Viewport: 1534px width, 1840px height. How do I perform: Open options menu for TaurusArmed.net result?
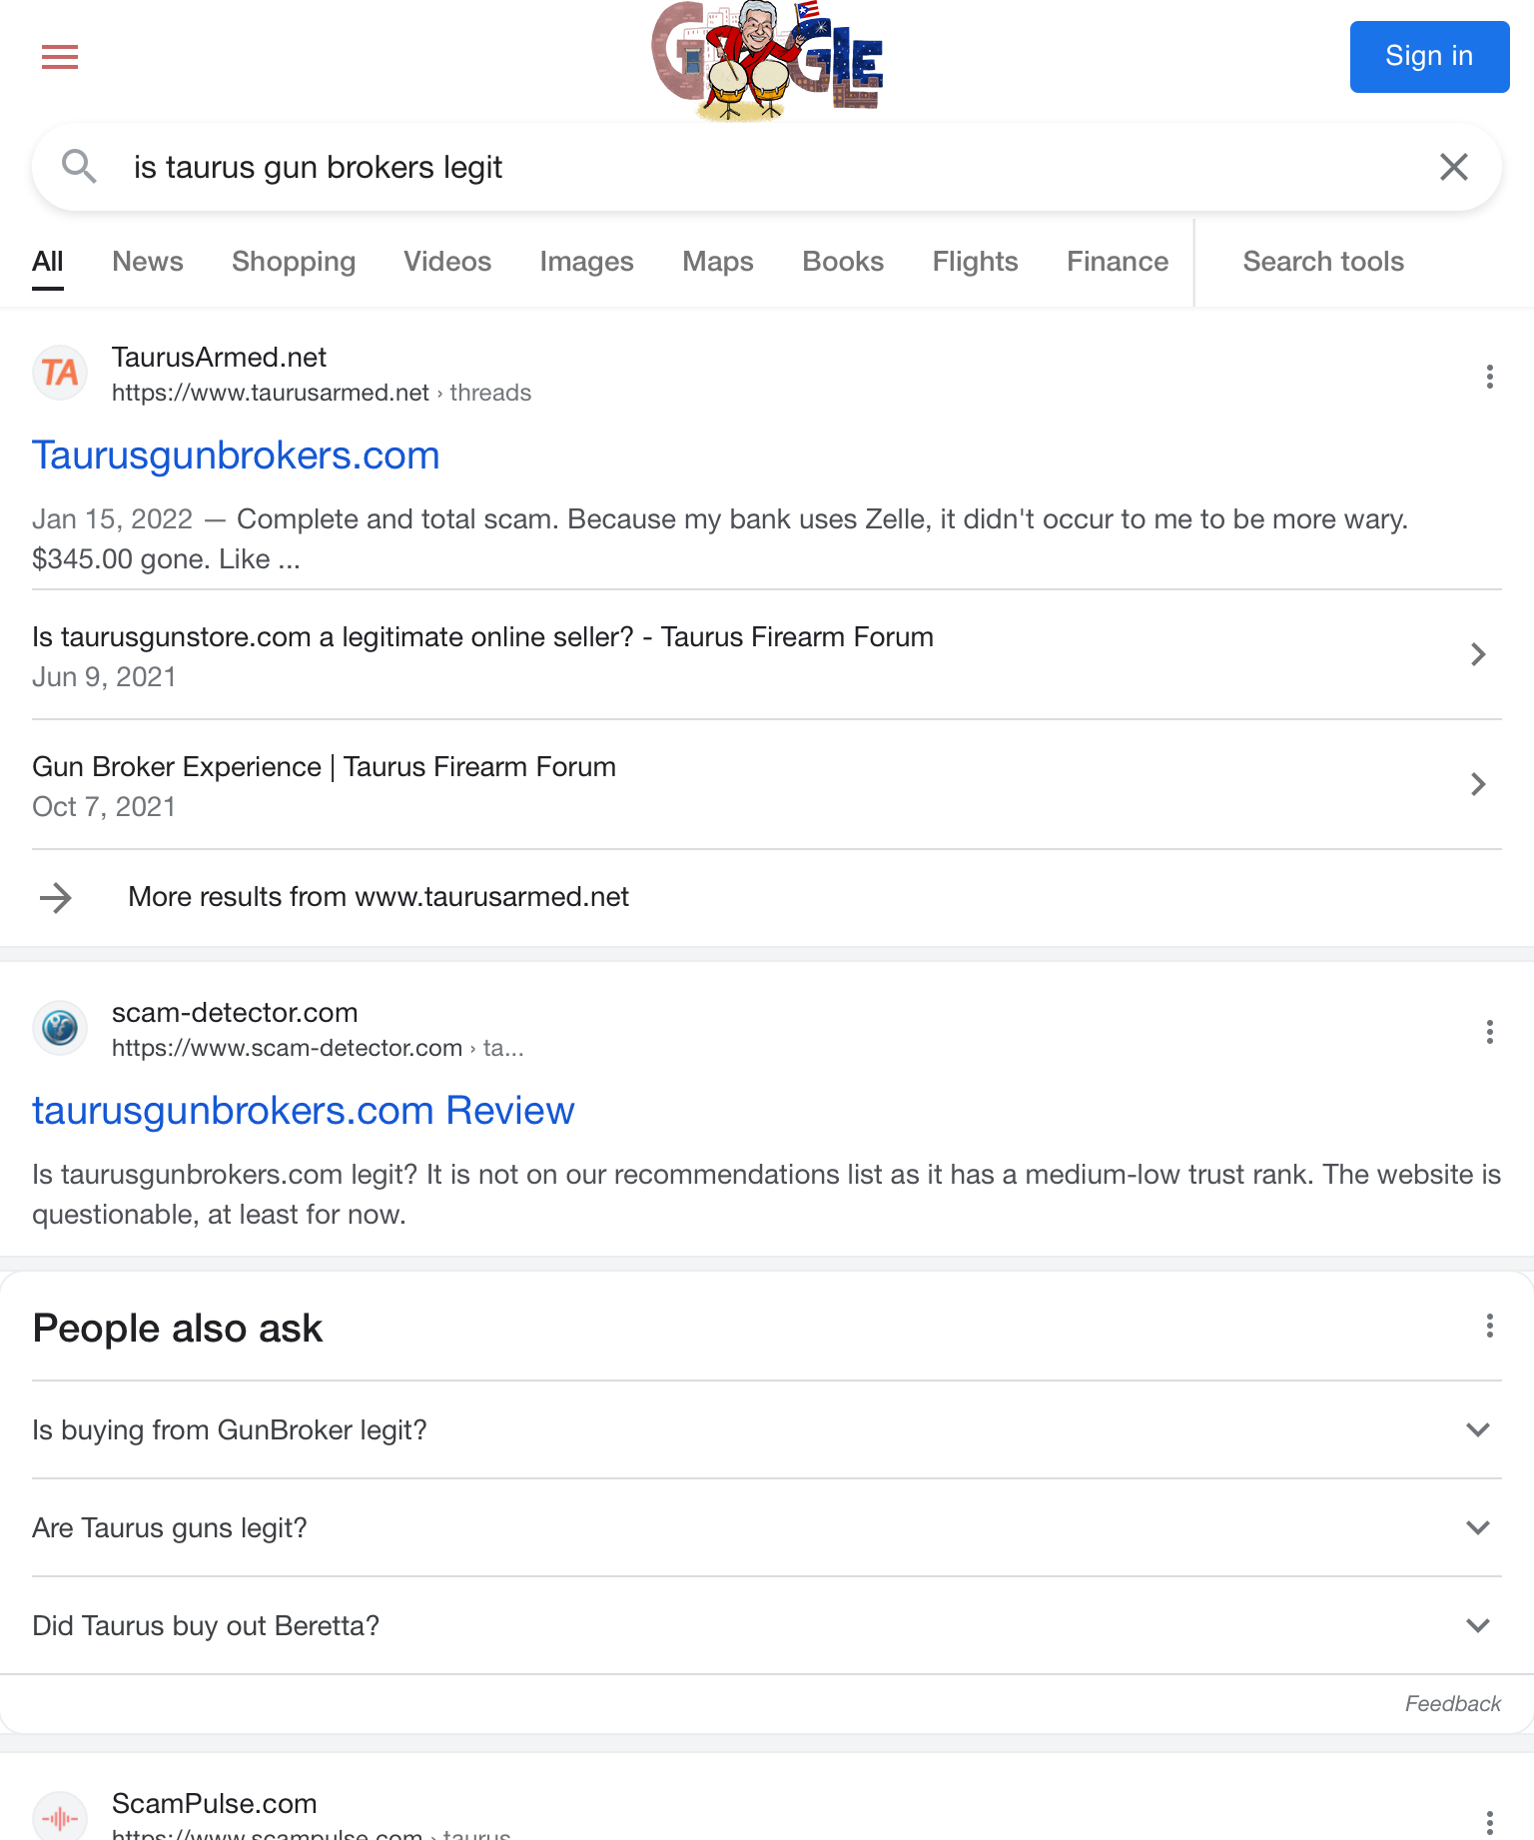point(1489,377)
